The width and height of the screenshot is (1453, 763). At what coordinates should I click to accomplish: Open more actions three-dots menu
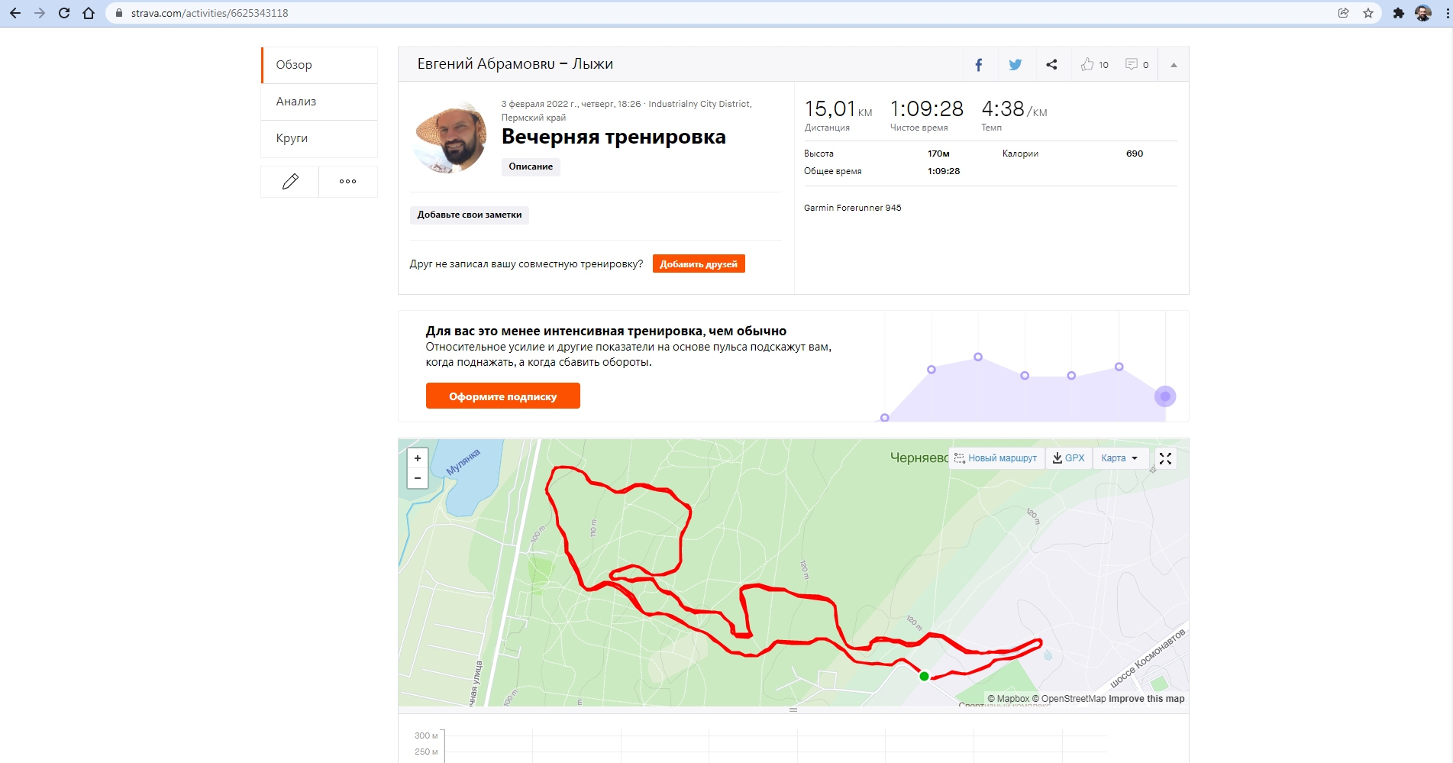[x=348, y=182]
